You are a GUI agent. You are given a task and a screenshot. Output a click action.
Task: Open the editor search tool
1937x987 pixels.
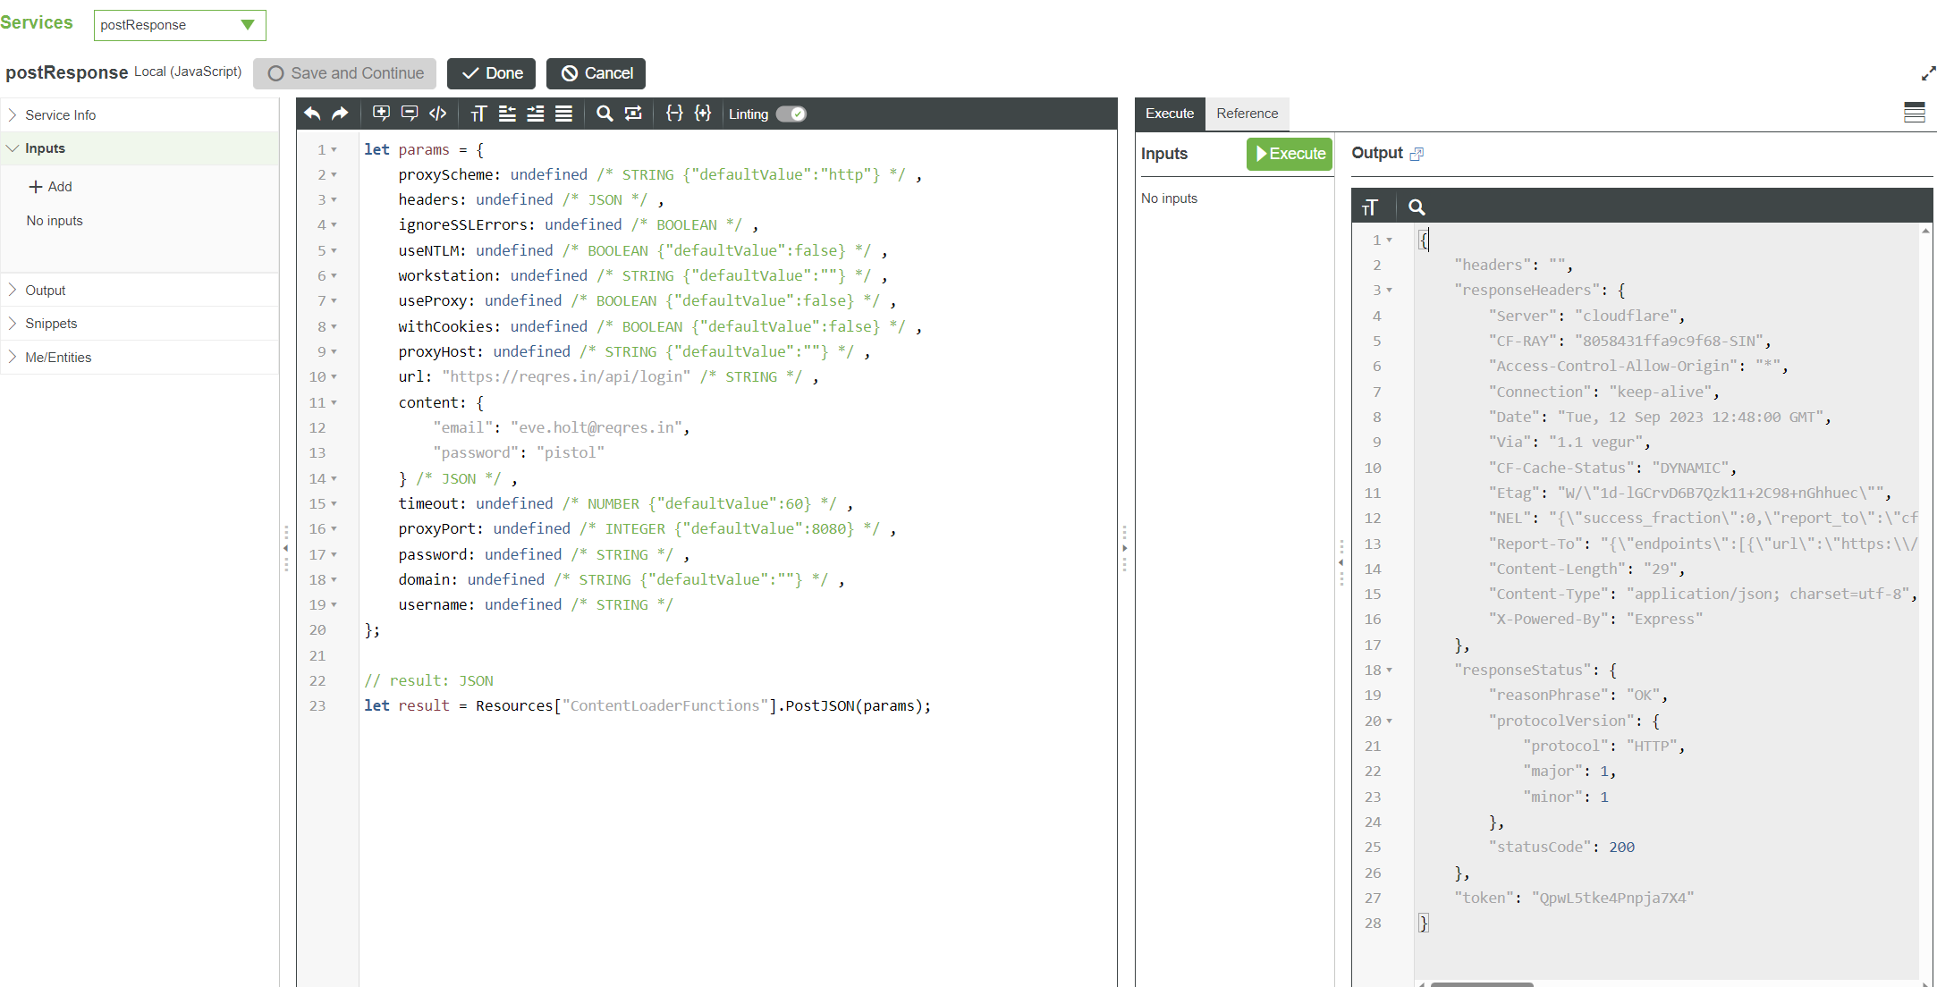coord(605,114)
